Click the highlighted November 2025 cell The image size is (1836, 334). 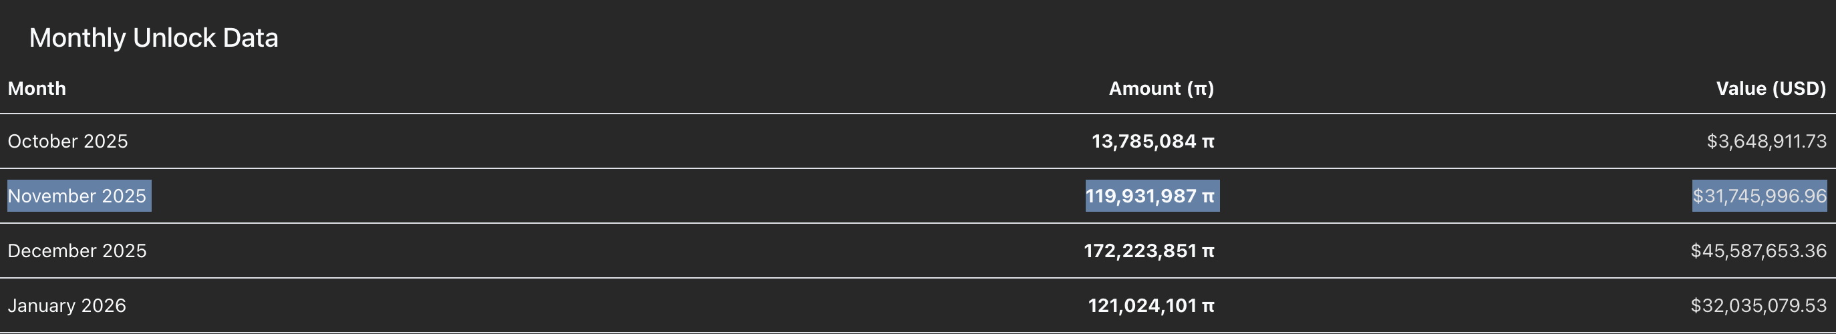click(x=77, y=196)
